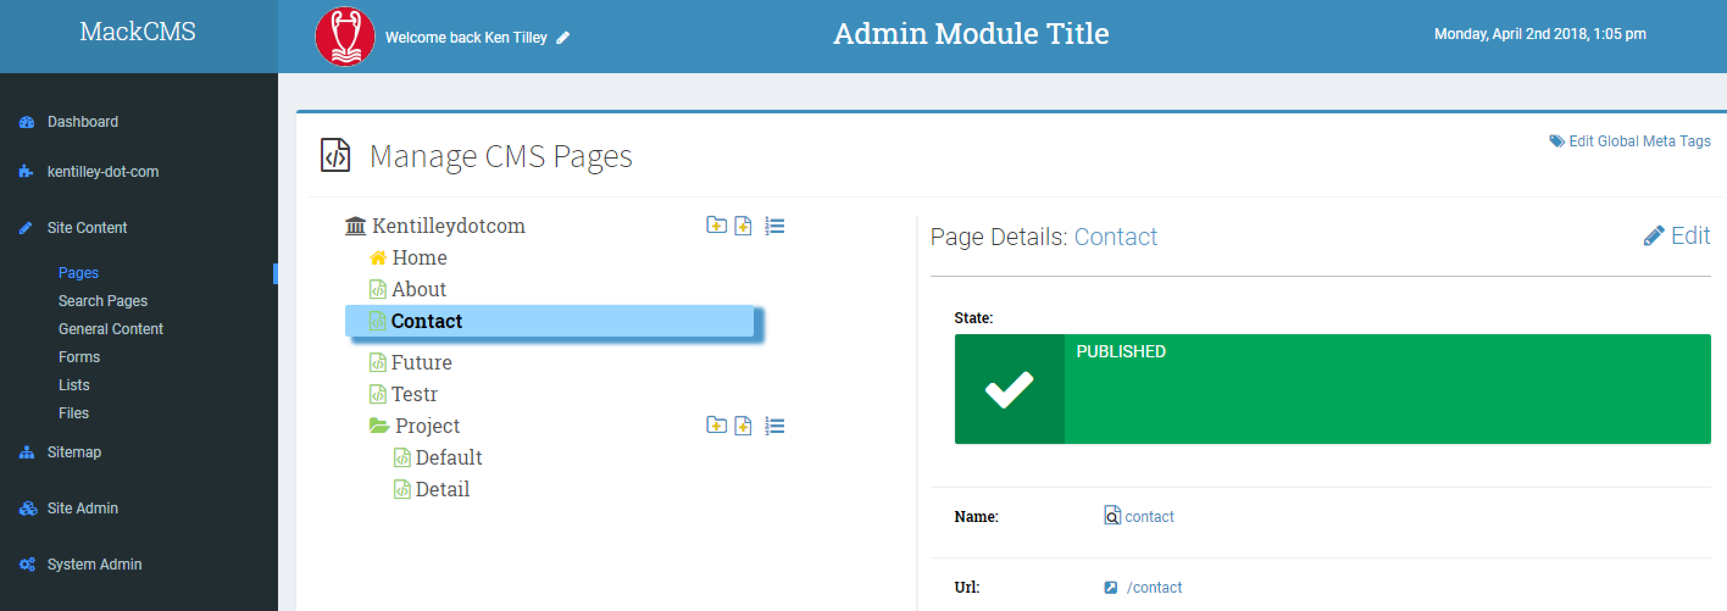This screenshot has height=611, width=1727.
Task: Click the Dashboard gauge icon
Action: pyautogui.click(x=27, y=122)
